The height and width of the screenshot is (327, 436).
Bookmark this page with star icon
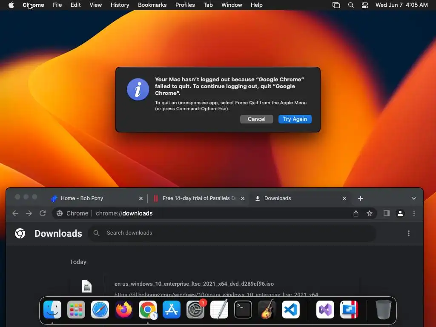(369, 213)
